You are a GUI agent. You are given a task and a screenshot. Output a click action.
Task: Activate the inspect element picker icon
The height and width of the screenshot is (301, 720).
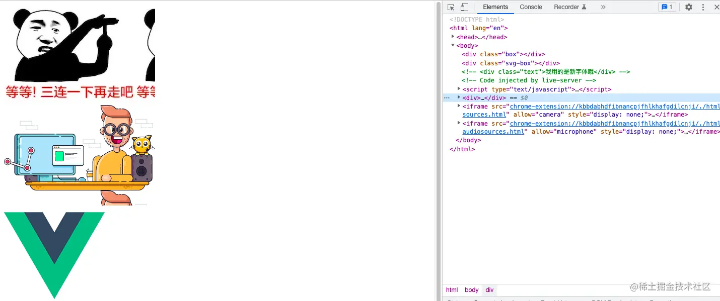[x=451, y=7]
